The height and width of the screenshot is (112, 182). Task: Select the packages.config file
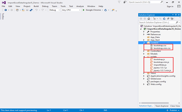pos(158,81)
